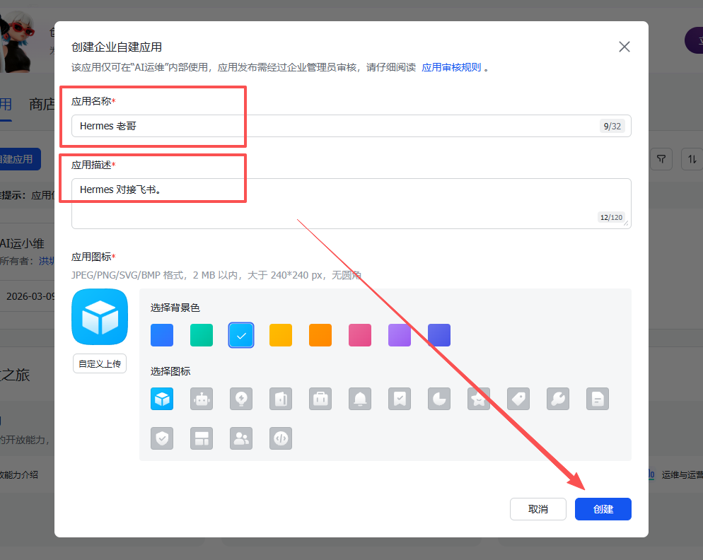Select the robot app icon
The image size is (703, 560).
202,399
